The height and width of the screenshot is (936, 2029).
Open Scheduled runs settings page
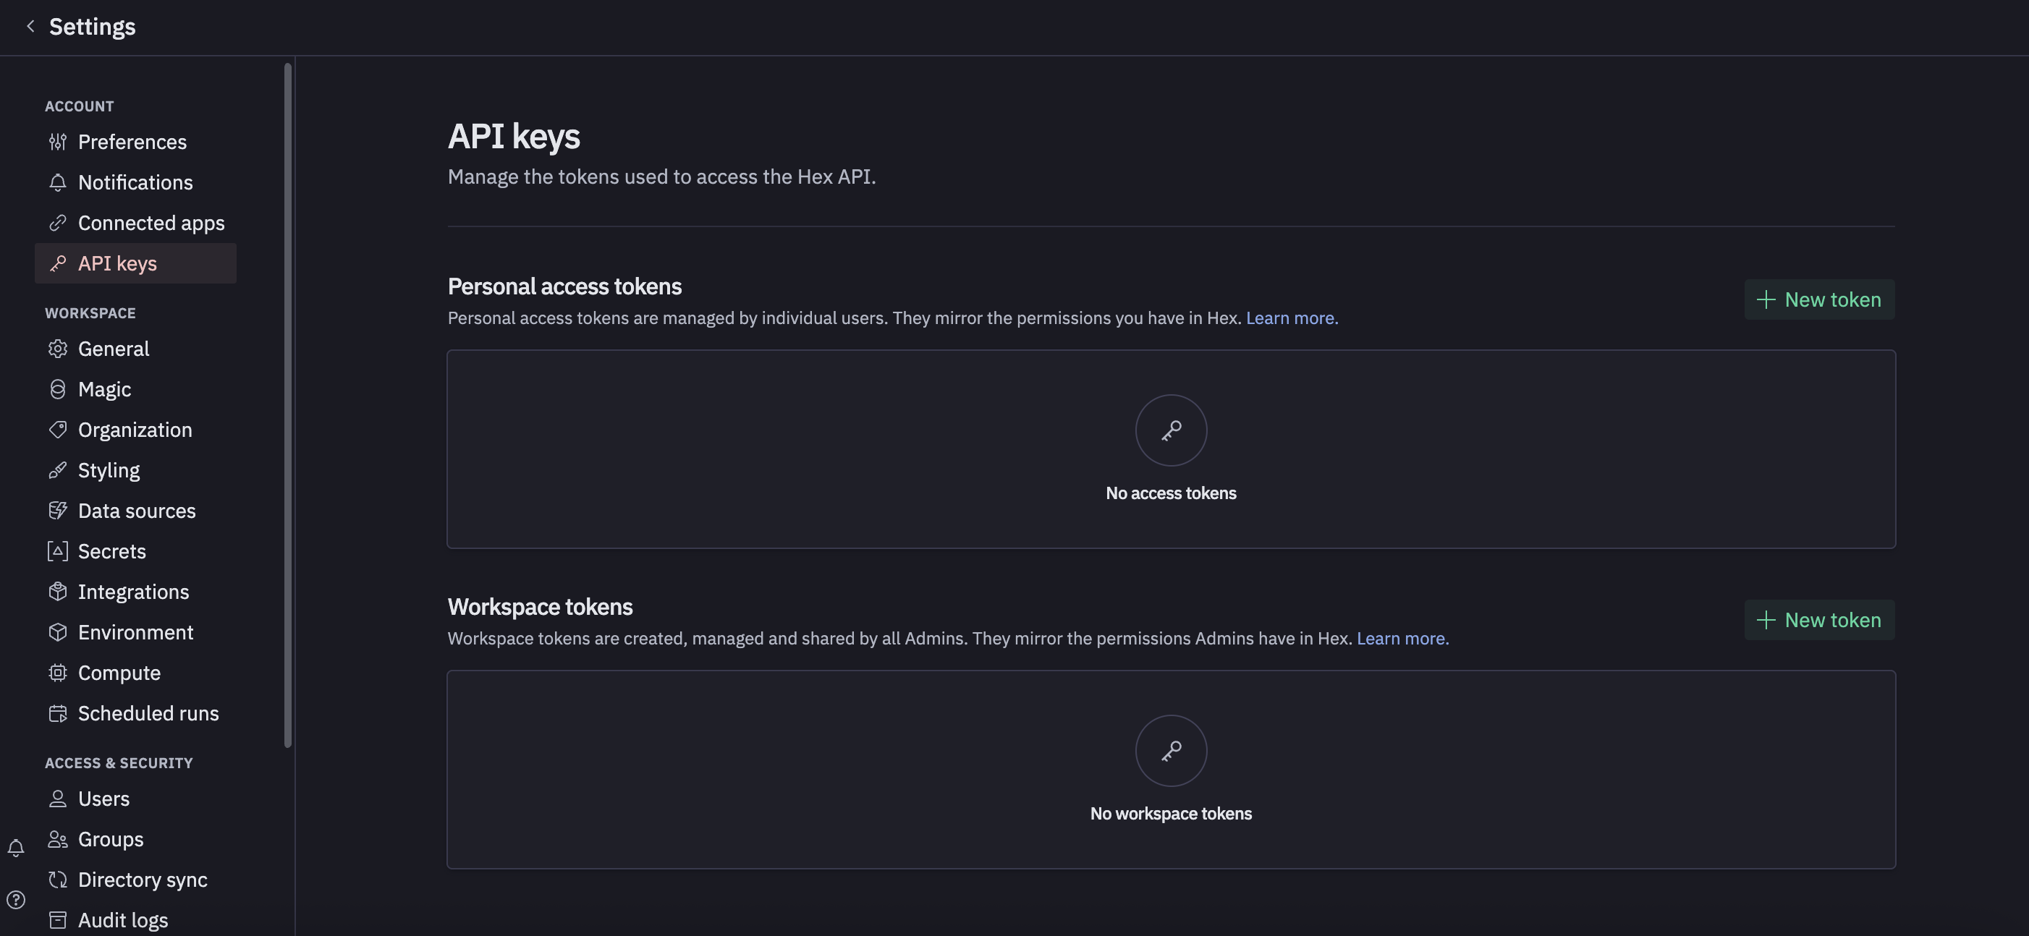click(148, 713)
